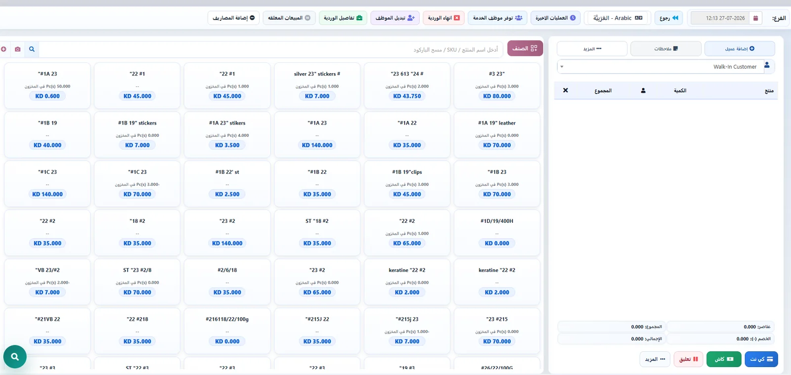791x375 pixels.
Task: Select "#1C 23 card priced KD 140.000
Action: [x=47, y=183]
